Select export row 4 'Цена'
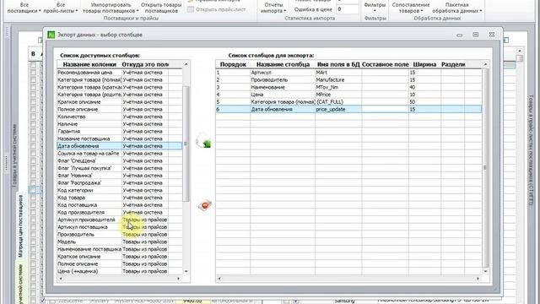 348,95
